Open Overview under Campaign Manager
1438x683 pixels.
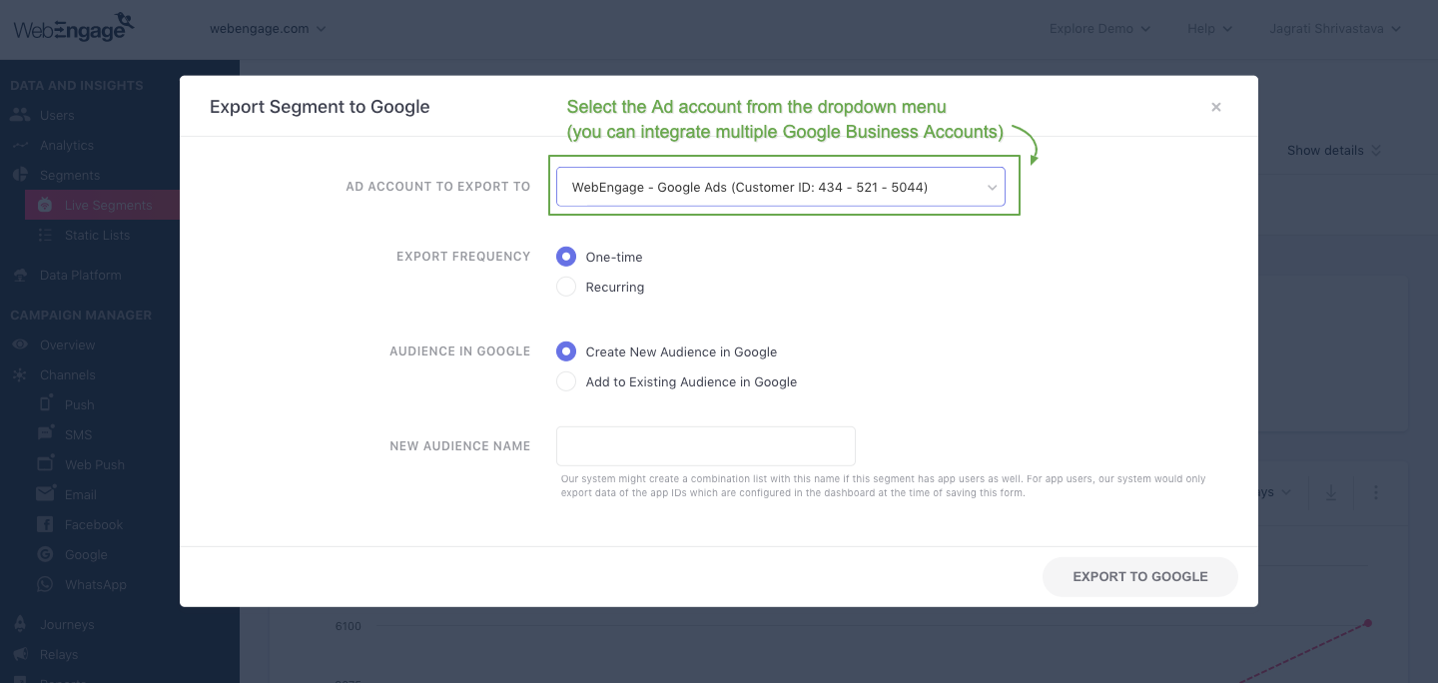(x=68, y=344)
